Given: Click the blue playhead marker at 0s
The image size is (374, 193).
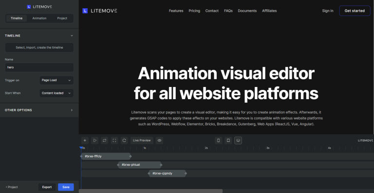Looking at the screenshot, I should [x=81, y=148].
